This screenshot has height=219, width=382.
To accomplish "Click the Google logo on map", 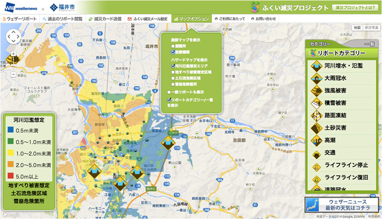I will [11, 214].
